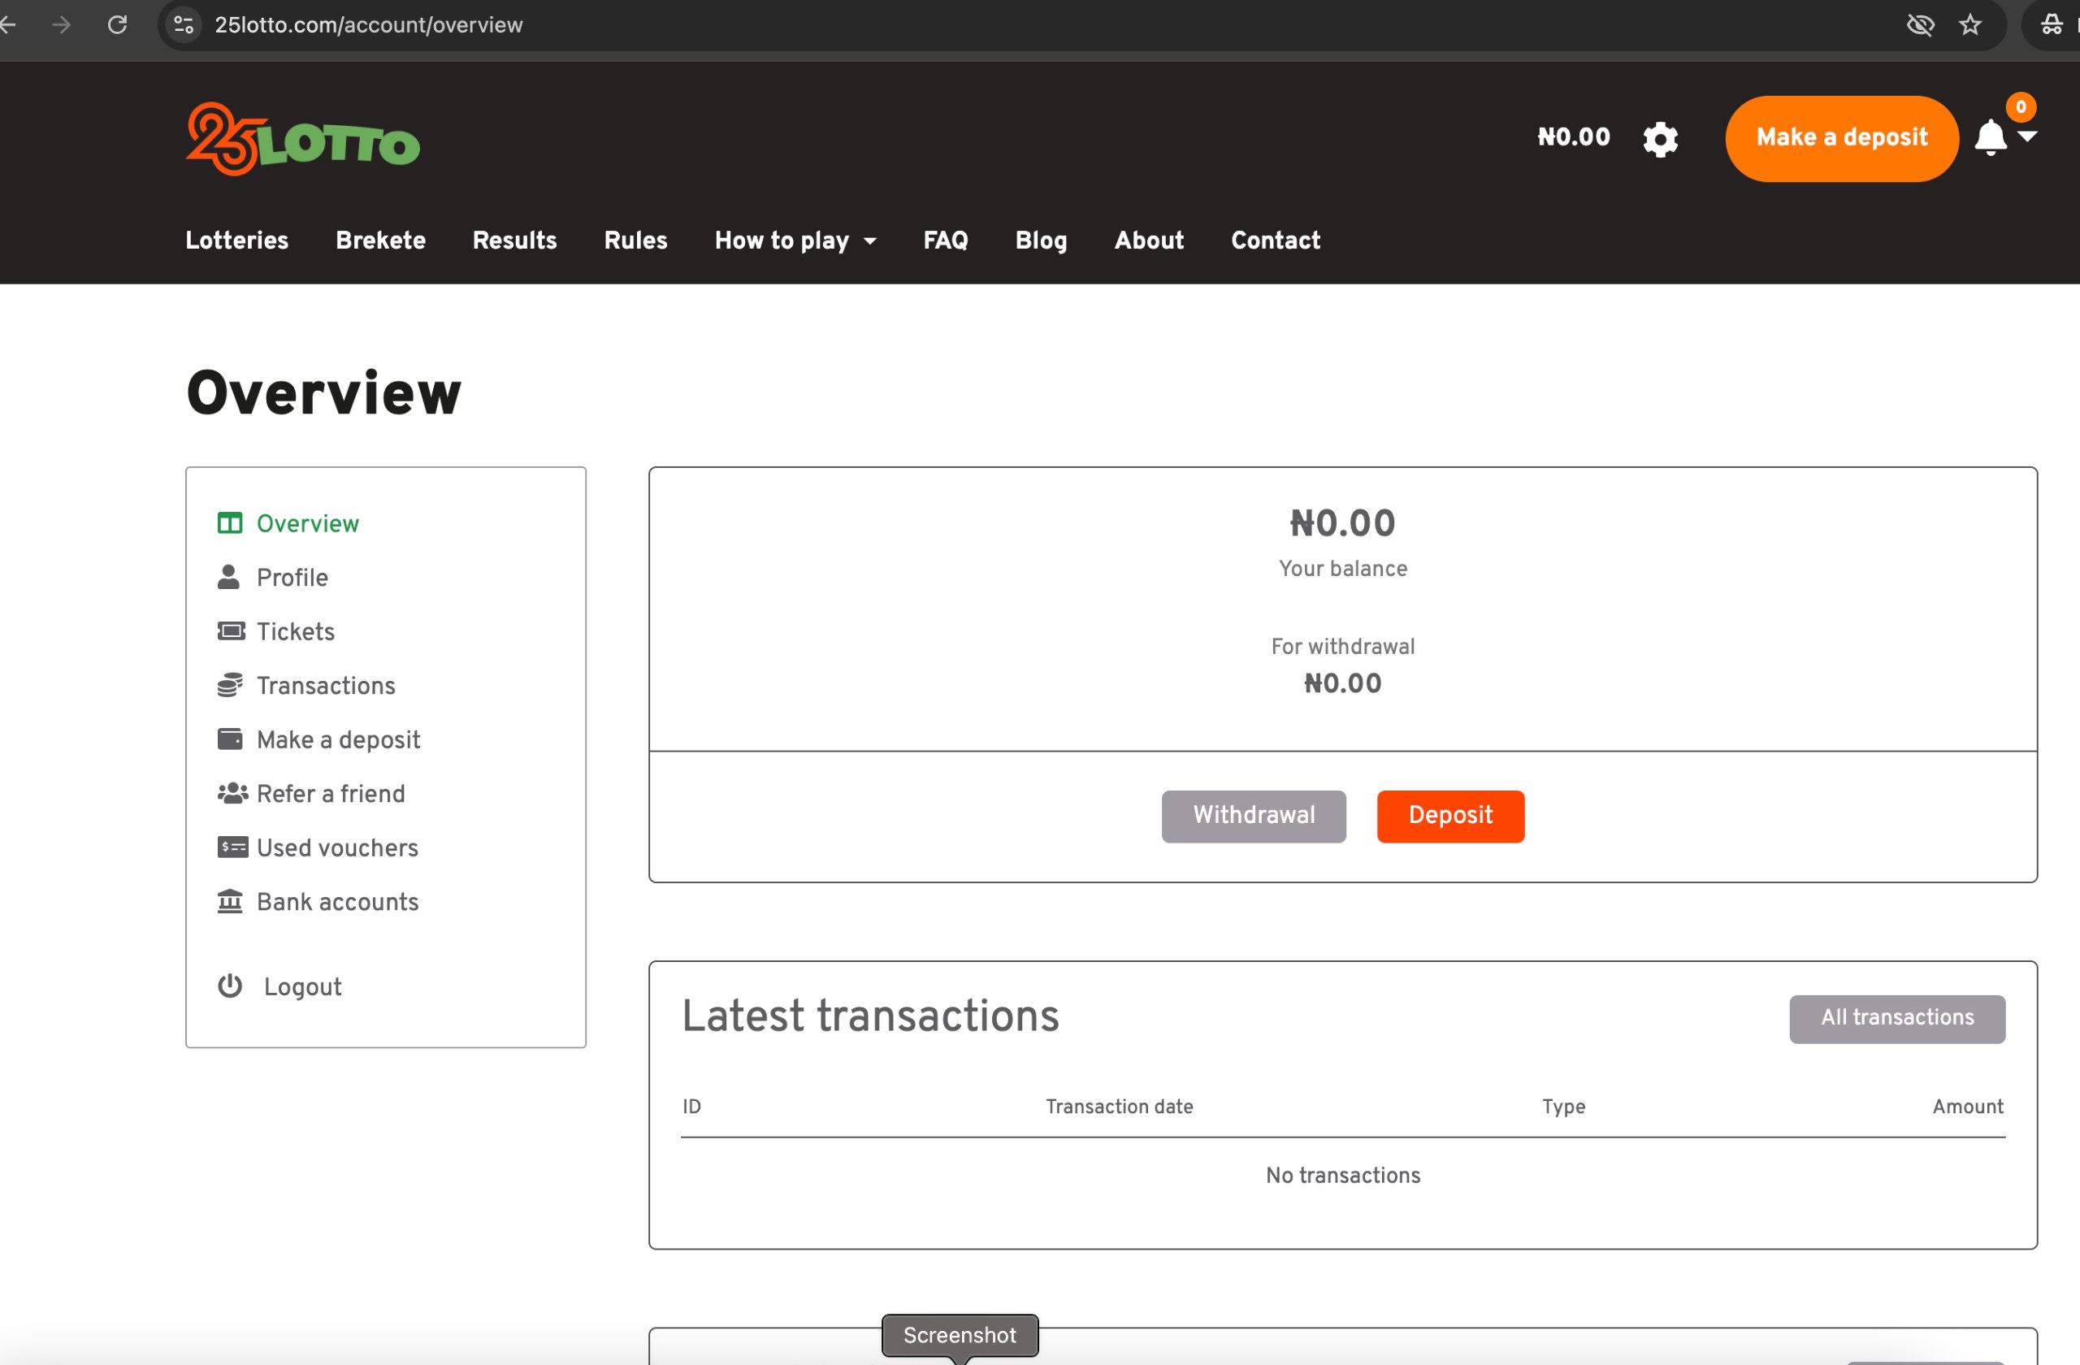Expand the How to play dropdown
The height and width of the screenshot is (1365, 2080).
tap(795, 240)
